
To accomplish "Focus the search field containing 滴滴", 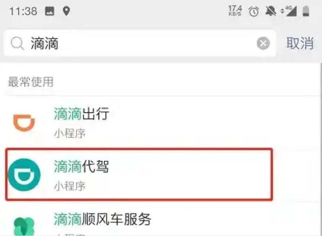I will tap(140, 43).
